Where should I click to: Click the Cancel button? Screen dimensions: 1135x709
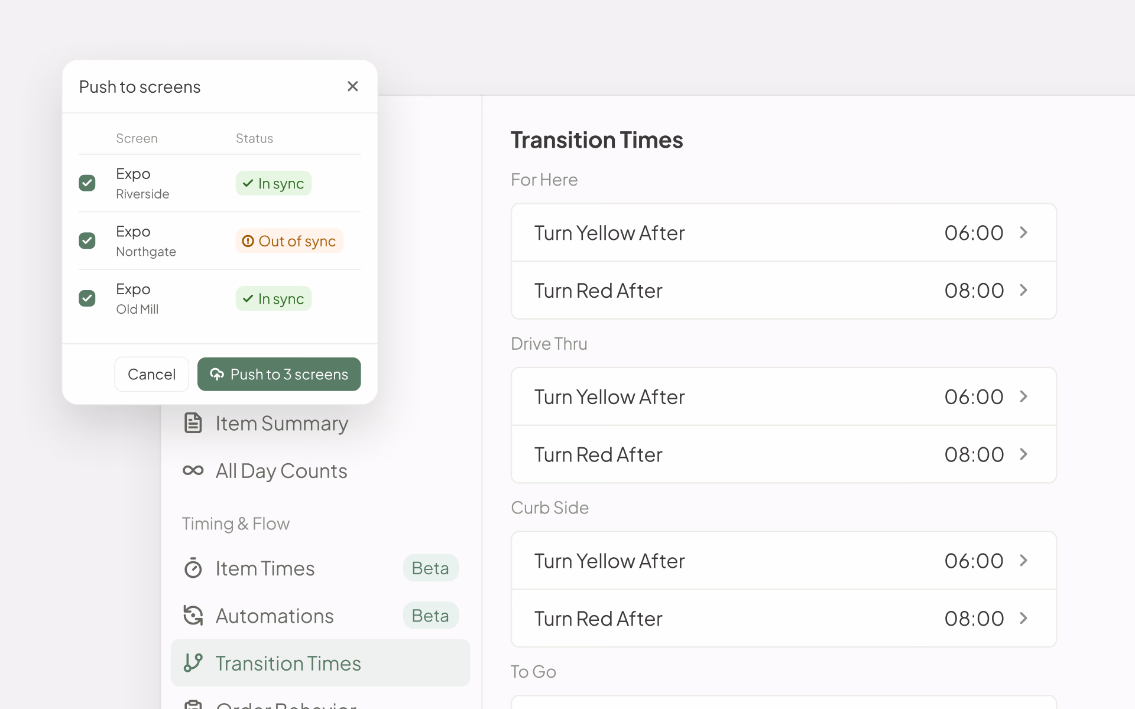coord(151,374)
